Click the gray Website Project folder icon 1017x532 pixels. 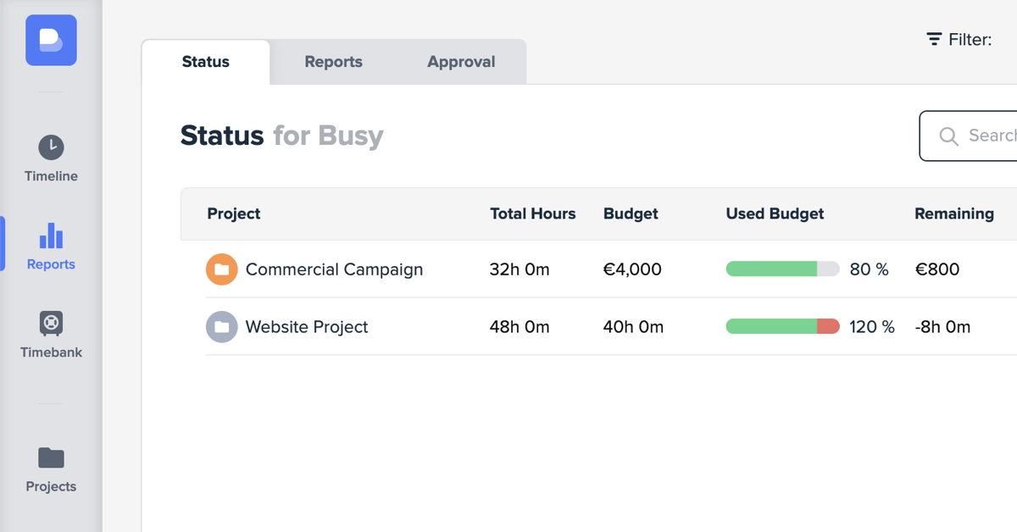[222, 327]
